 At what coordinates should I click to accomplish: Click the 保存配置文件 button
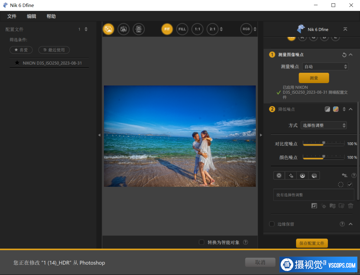pyautogui.click(x=312, y=243)
